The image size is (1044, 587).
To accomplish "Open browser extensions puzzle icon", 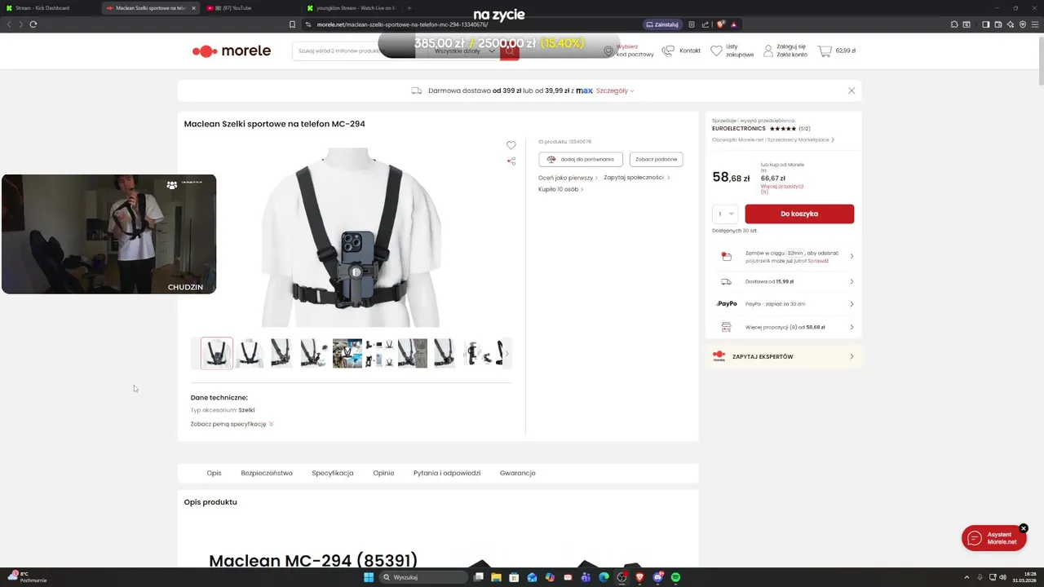I will [x=953, y=24].
